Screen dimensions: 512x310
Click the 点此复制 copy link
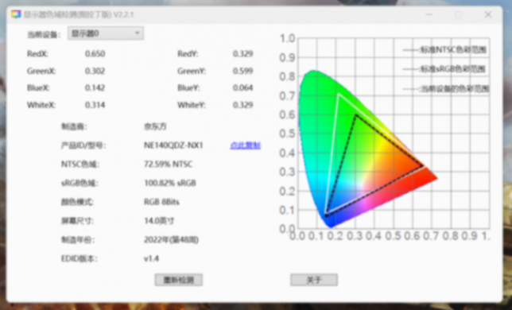[245, 145]
